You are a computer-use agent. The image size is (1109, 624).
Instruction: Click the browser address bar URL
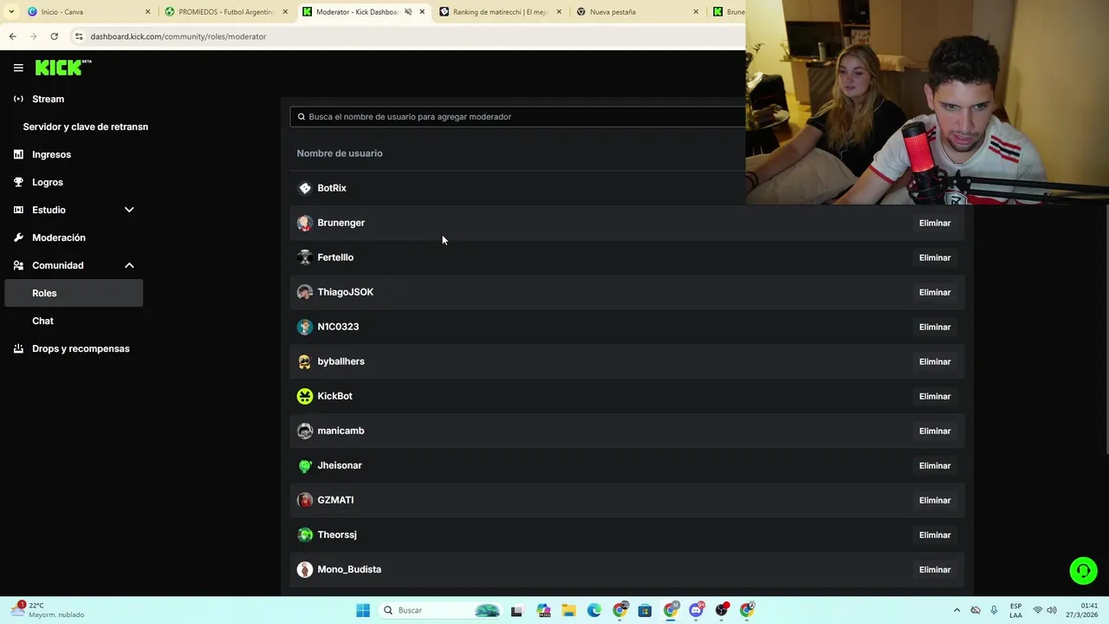[178, 36]
